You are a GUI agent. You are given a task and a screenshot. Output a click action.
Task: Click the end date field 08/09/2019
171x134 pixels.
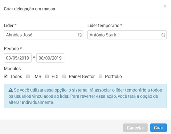tap(50, 58)
